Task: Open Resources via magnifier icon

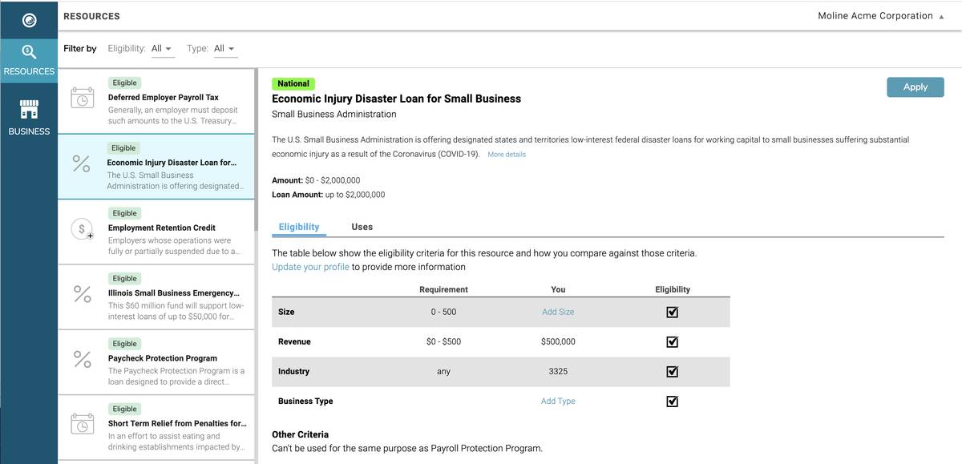Action: 29,53
